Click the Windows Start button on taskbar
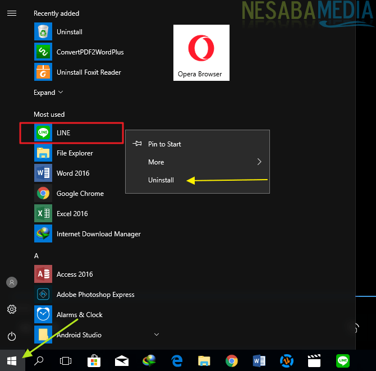 pyautogui.click(x=12, y=360)
